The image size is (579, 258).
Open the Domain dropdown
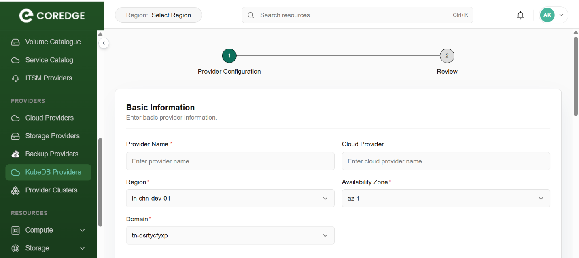click(230, 236)
